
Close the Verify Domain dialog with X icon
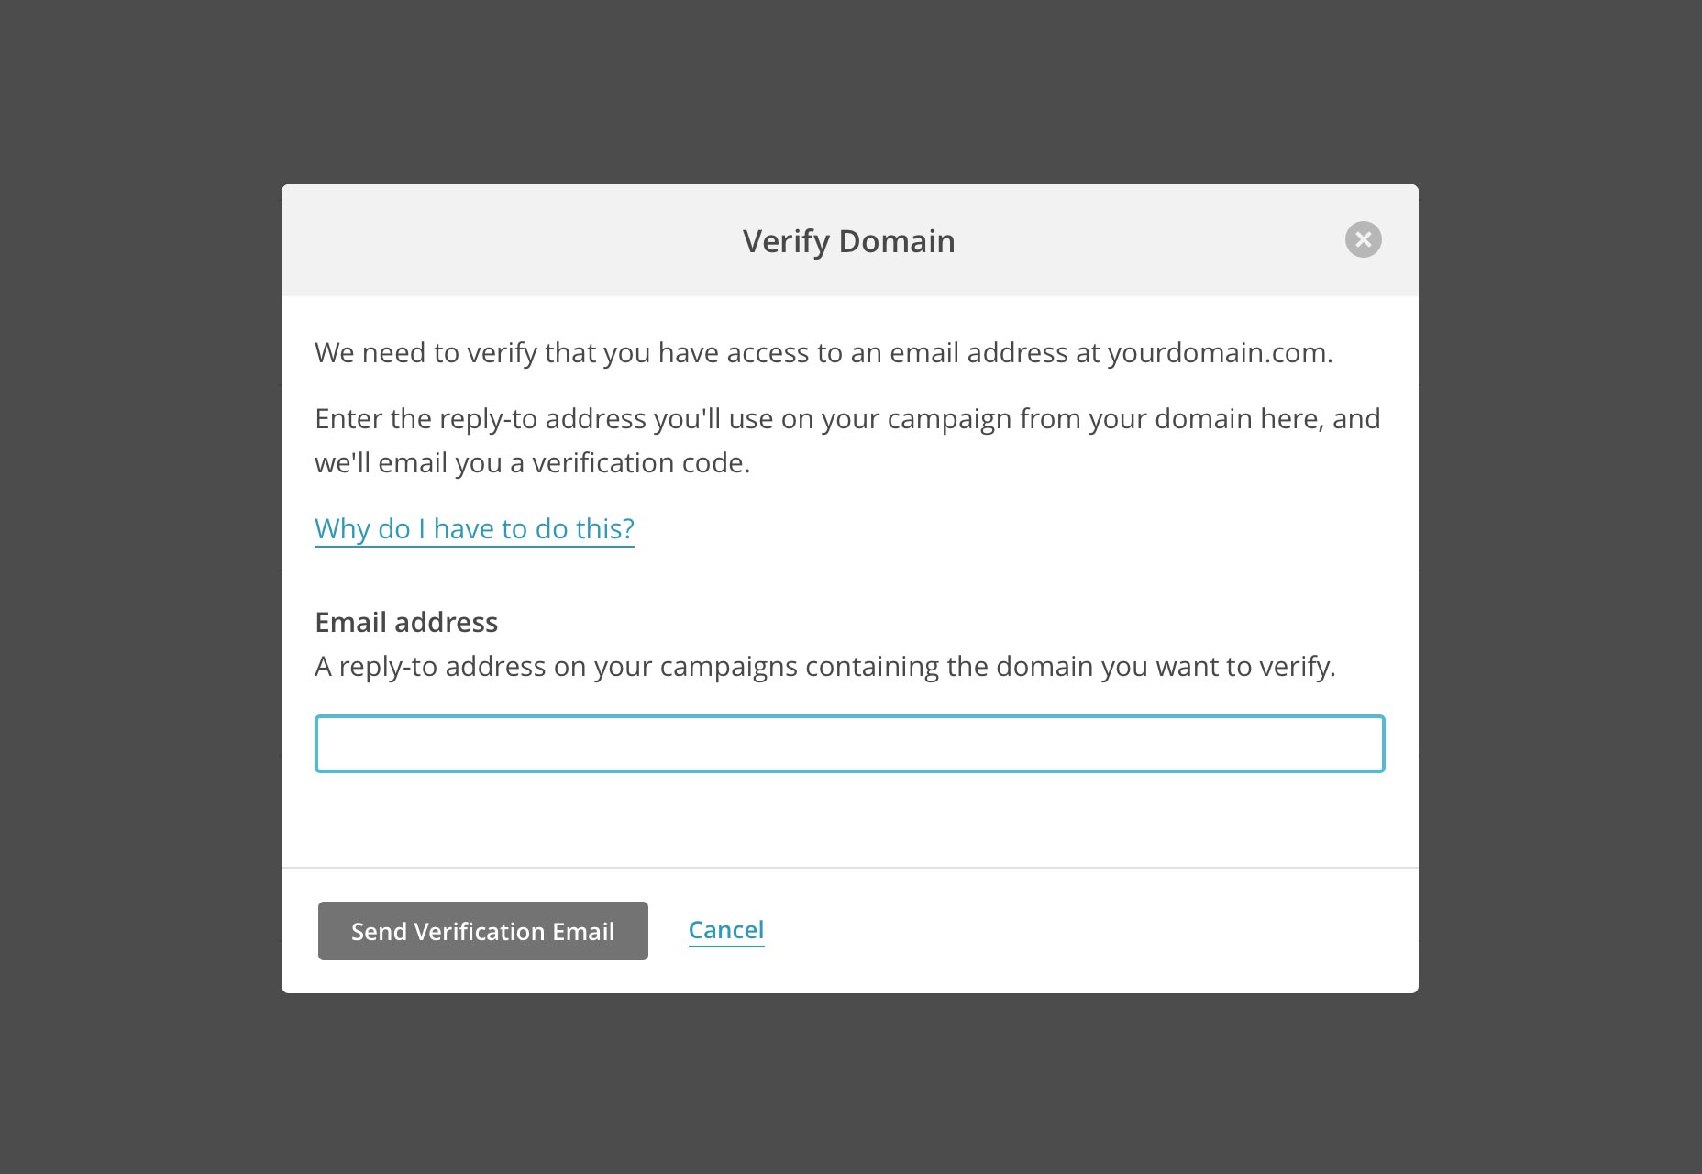(x=1363, y=239)
